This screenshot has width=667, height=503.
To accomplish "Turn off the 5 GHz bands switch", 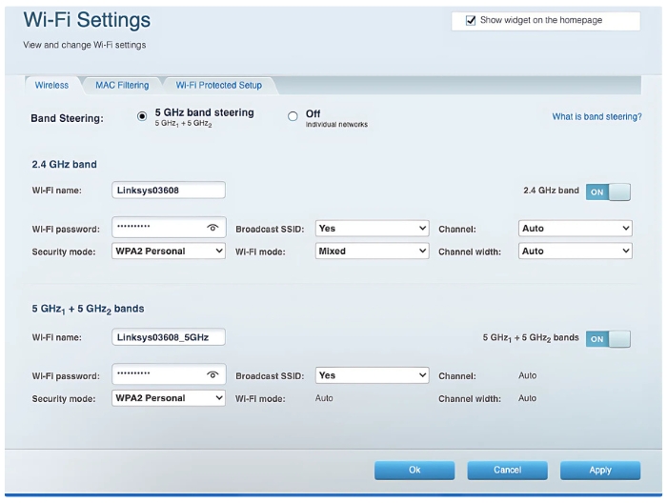I will click(608, 339).
